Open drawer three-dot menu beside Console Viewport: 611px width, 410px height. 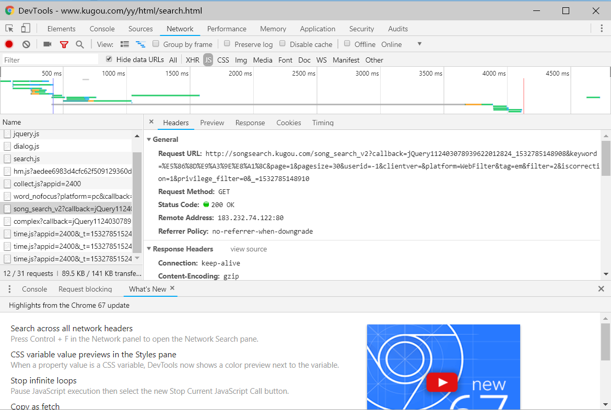(x=9, y=289)
